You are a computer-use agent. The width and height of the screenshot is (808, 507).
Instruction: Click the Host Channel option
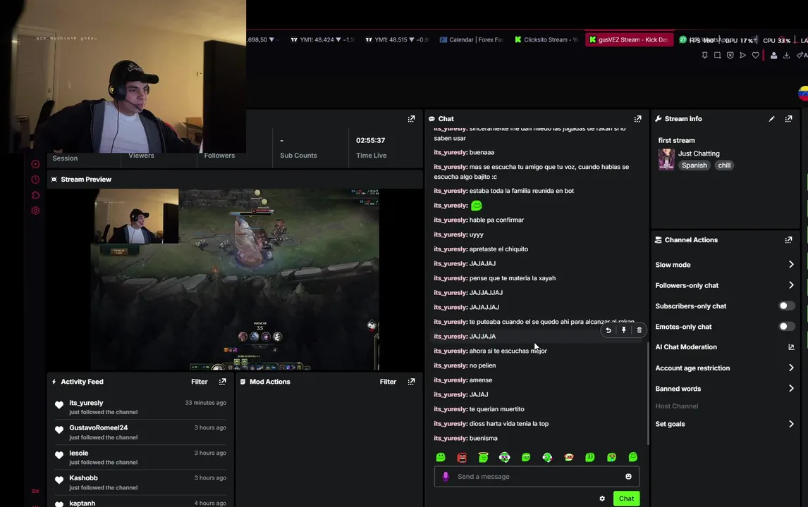pos(677,406)
